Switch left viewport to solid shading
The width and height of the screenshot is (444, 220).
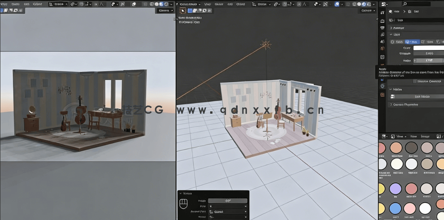tap(156, 4)
